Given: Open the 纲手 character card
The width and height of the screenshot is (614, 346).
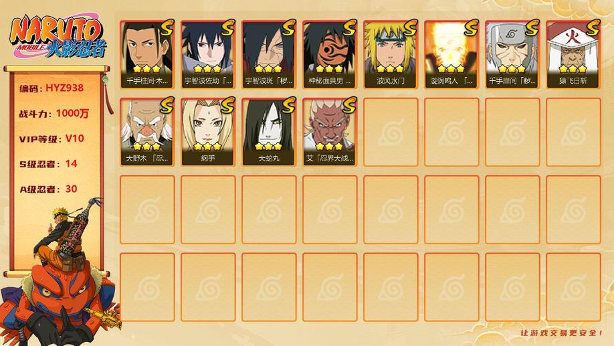Looking at the screenshot, I should tap(208, 132).
